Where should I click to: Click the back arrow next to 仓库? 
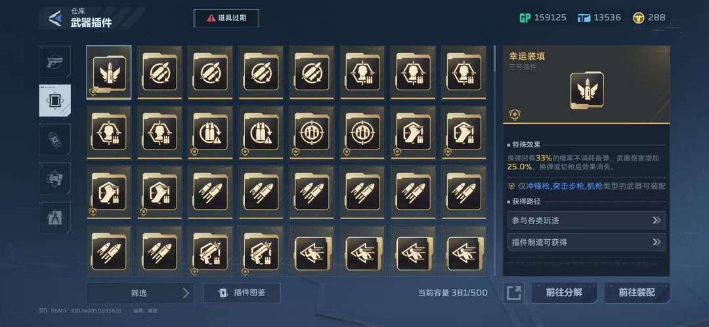[55, 18]
